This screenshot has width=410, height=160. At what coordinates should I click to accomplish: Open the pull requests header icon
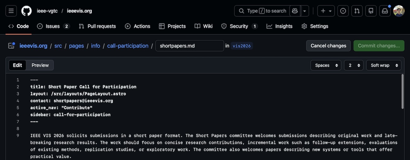[357, 11]
